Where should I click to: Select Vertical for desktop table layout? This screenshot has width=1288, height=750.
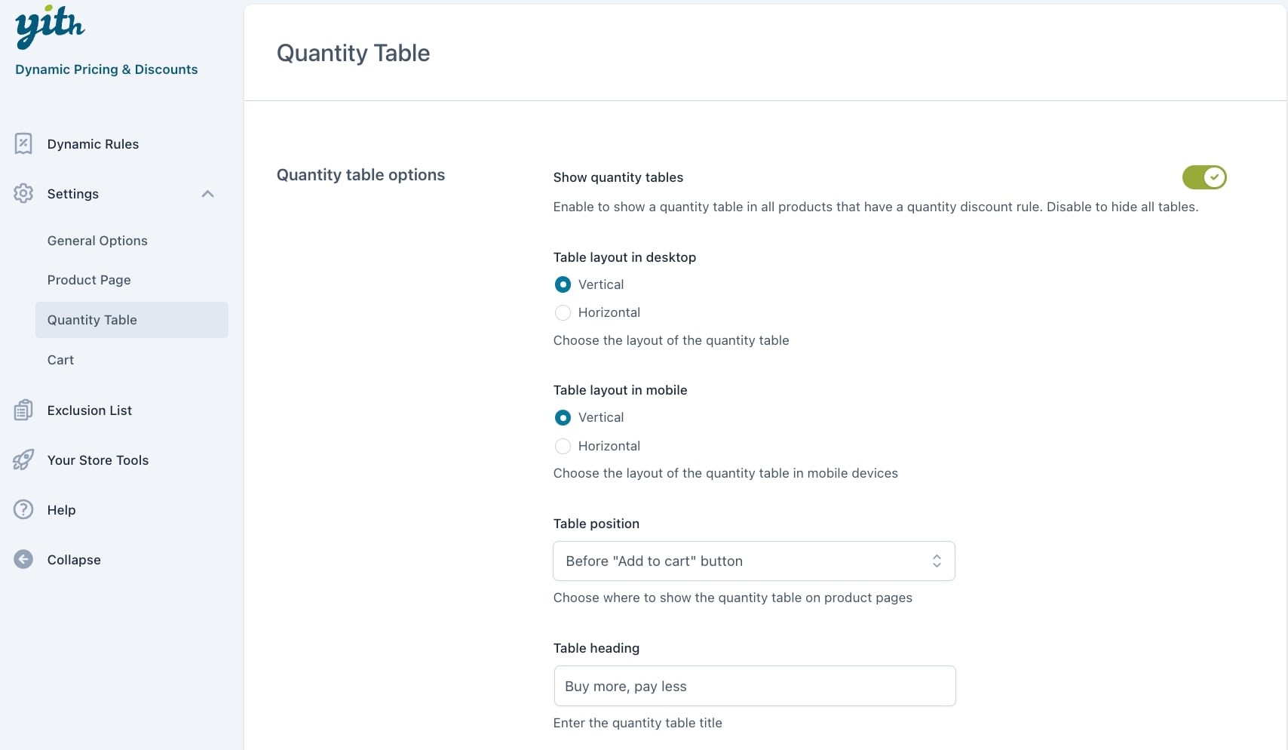click(563, 284)
